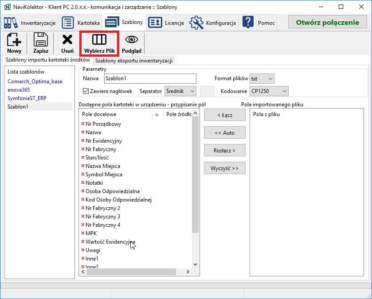Select Kod Osoby Odpowiedzialnej field row
The image size is (372, 299).
click(x=137, y=200)
